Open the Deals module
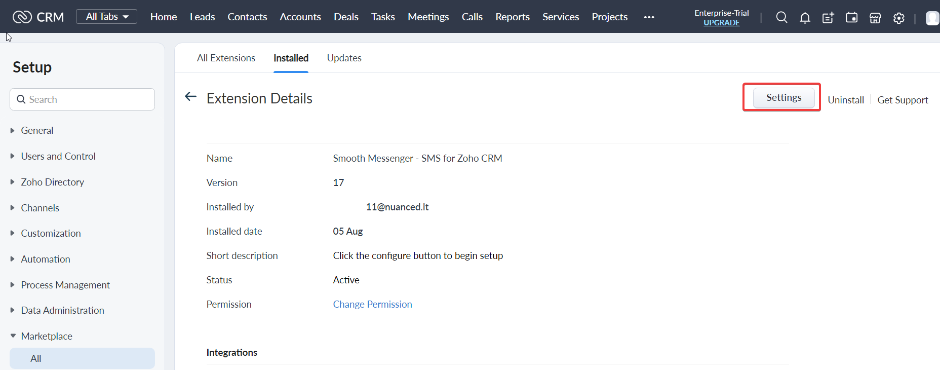Viewport: 940px width, 370px height. point(346,17)
